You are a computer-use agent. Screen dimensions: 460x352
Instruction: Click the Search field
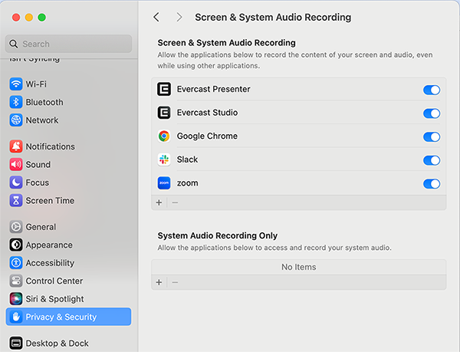coord(68,44)
